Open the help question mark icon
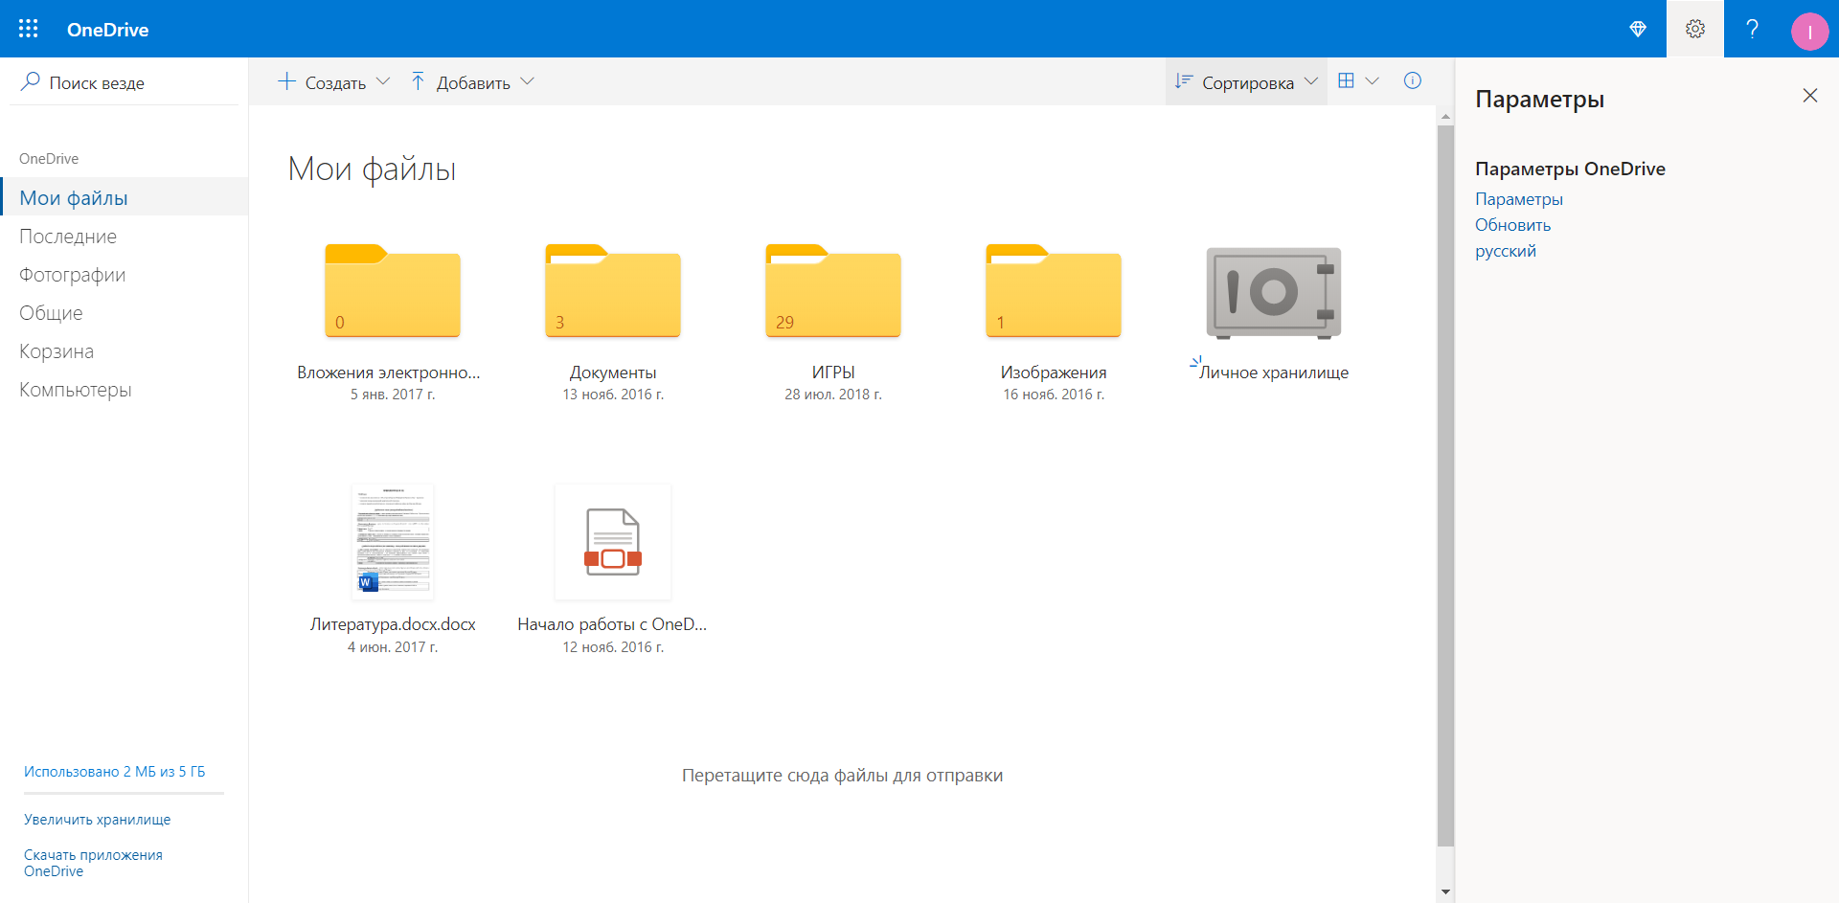The height and width of the screenshot is (903, 1839). point(1753,29)
